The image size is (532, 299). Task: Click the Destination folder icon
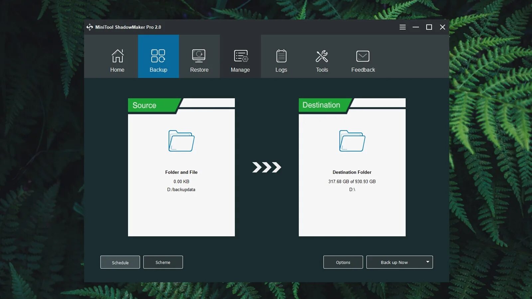[x=352, y=141]
